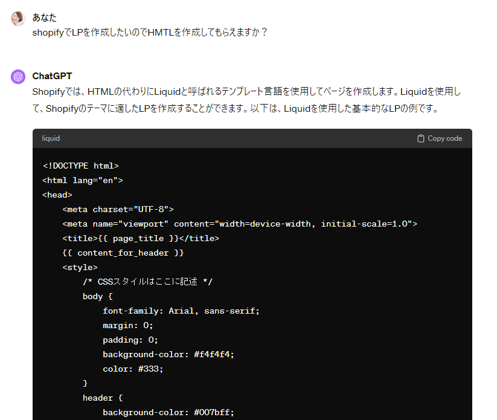Click the '<head>' code line
The image size is (497, 420).
pos(57,195)
